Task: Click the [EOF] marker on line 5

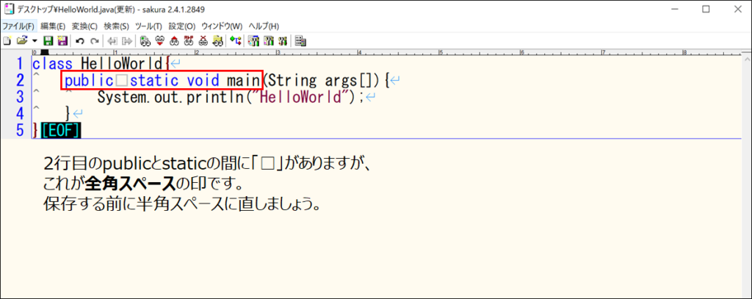Action: [x=61, y=131]
